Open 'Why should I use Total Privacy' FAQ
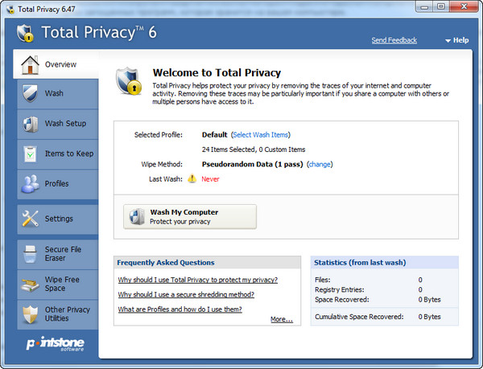Viewport: 483px width, 369px height. tap(198, 280)
